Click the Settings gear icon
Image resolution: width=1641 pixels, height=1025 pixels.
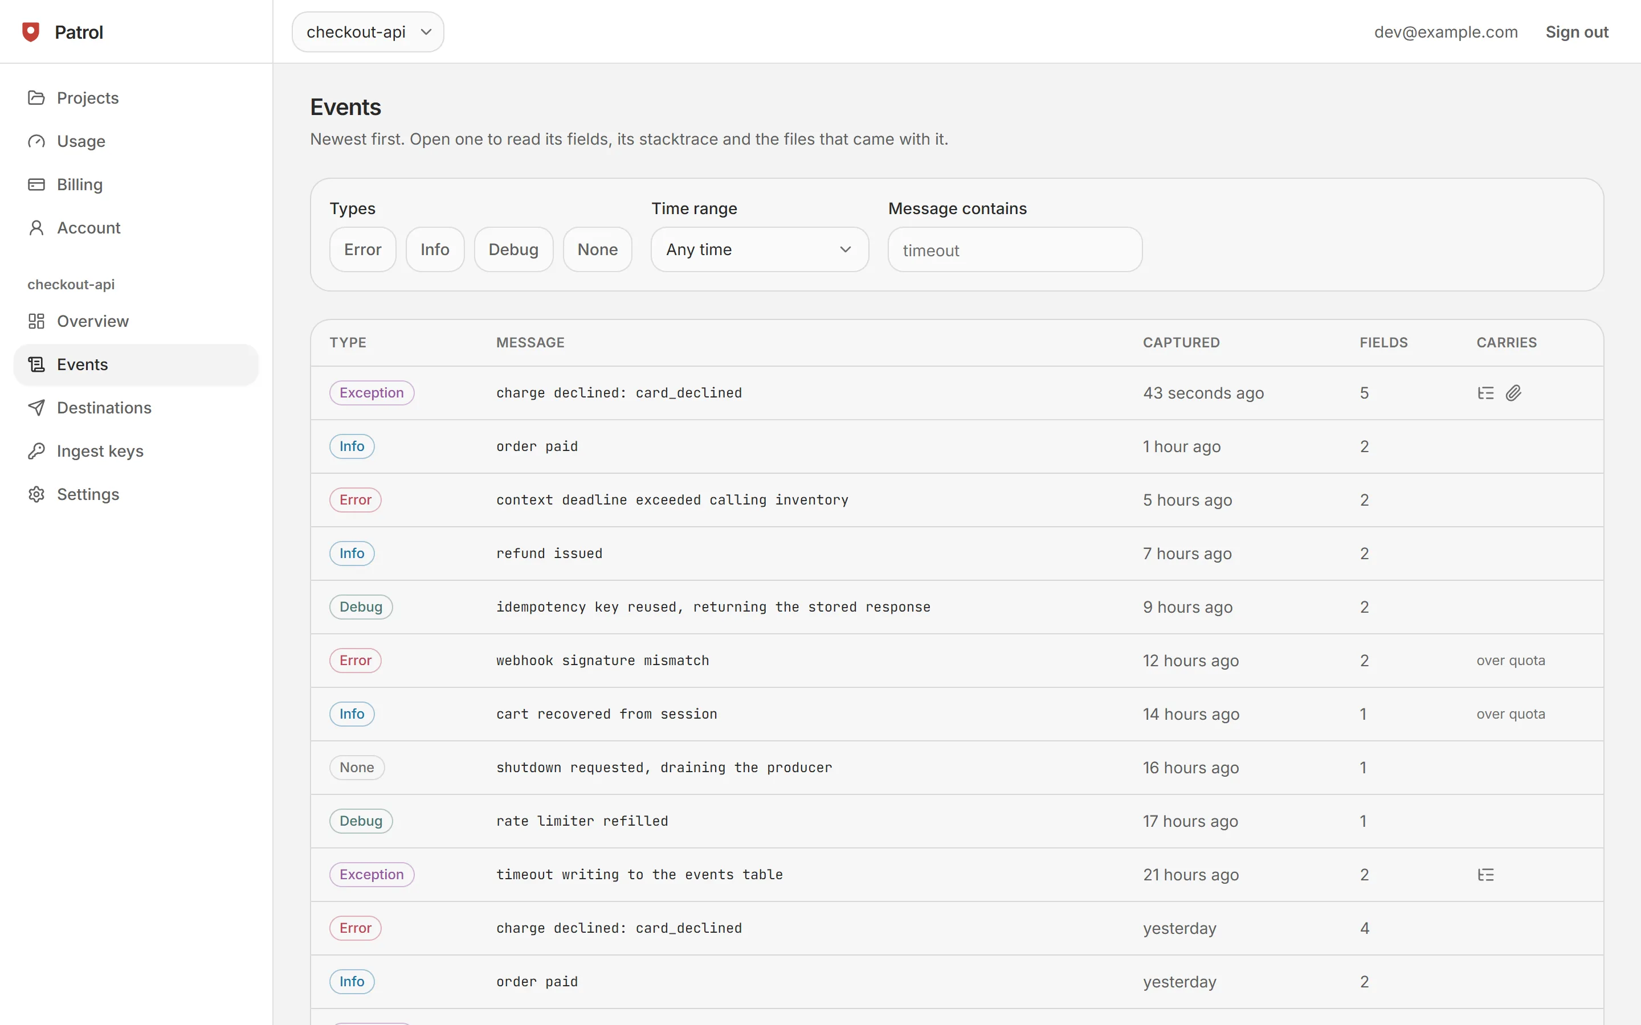pyautogui.click(x=36, y=494)
